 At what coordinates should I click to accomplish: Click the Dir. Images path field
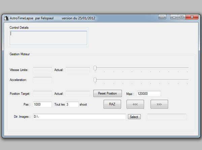[79, 117]
